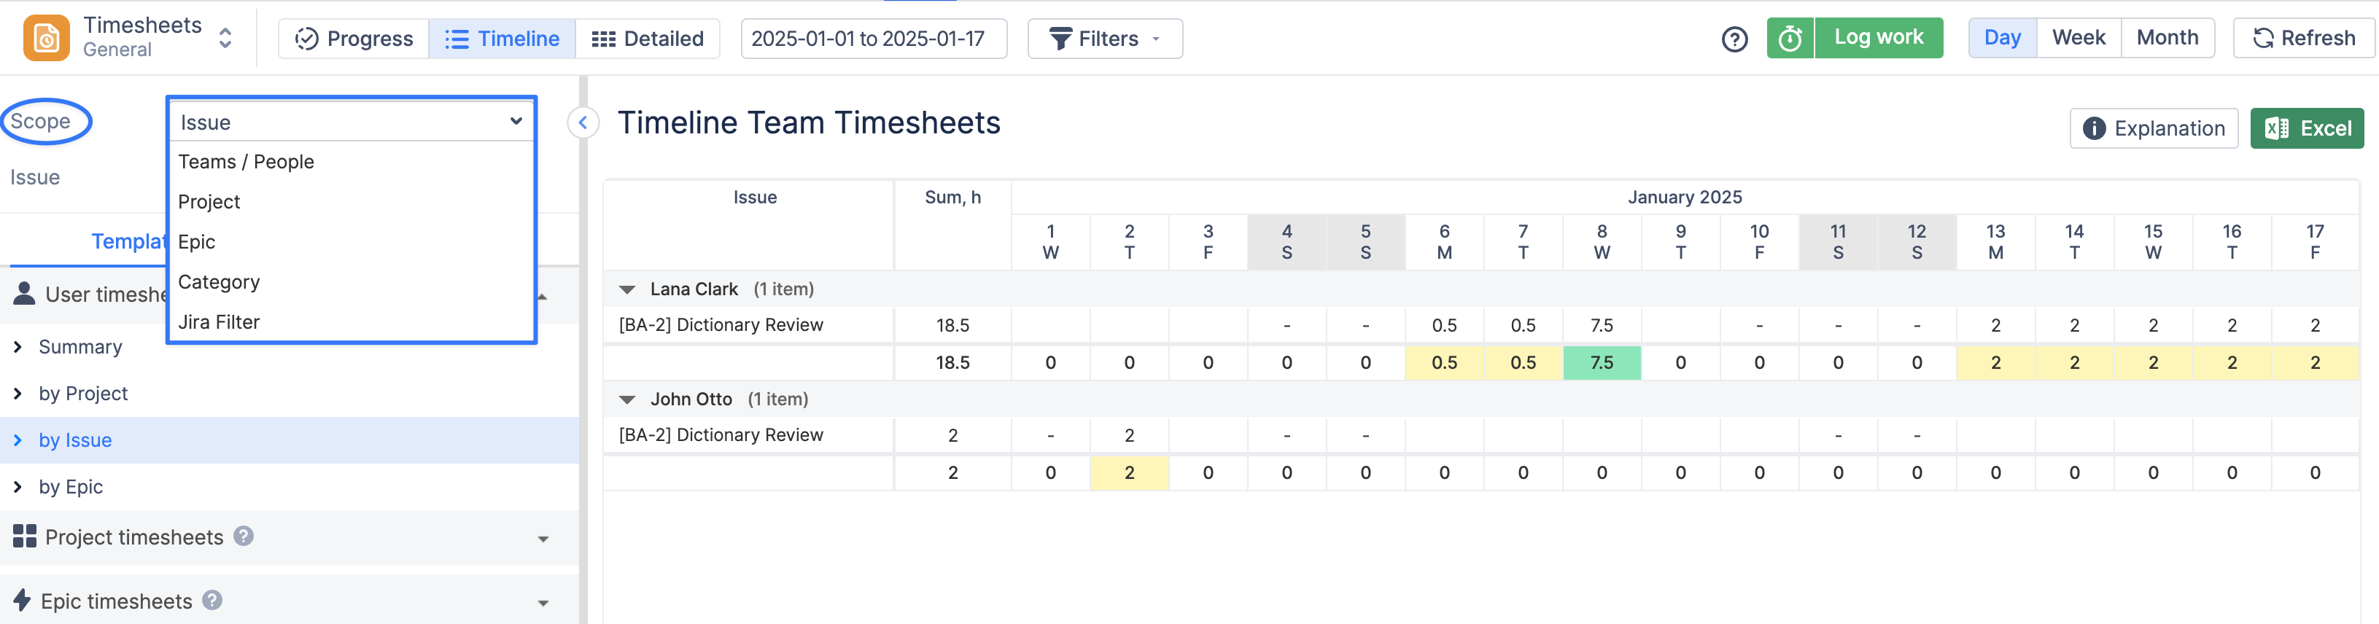Screen dimensions: 2379x624
Task: Open the Filters dropdown
Action: coord(1104,39)
